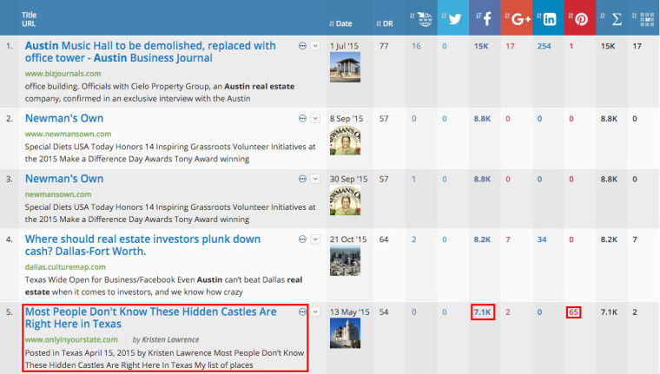Sort results by DR column
The image size is (660, 374).
coord(385,23)
